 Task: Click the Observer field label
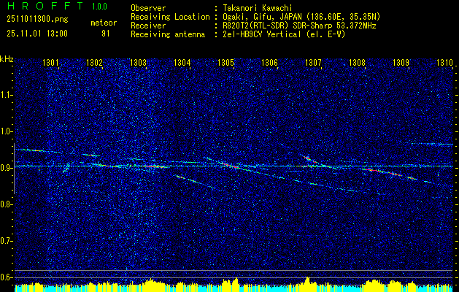pos(148,8)
